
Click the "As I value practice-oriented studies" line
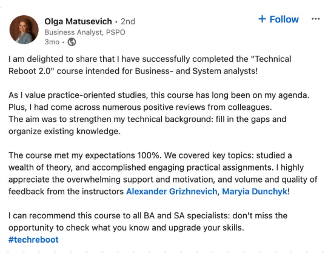[159, 95]
